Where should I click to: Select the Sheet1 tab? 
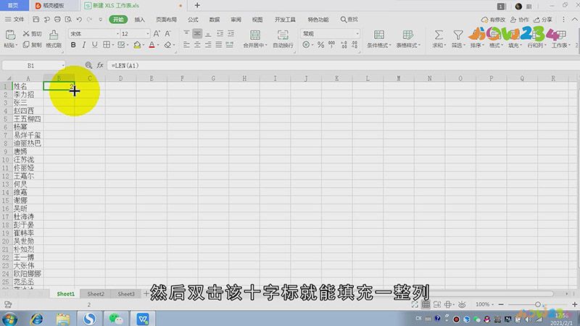pos(65,294)
